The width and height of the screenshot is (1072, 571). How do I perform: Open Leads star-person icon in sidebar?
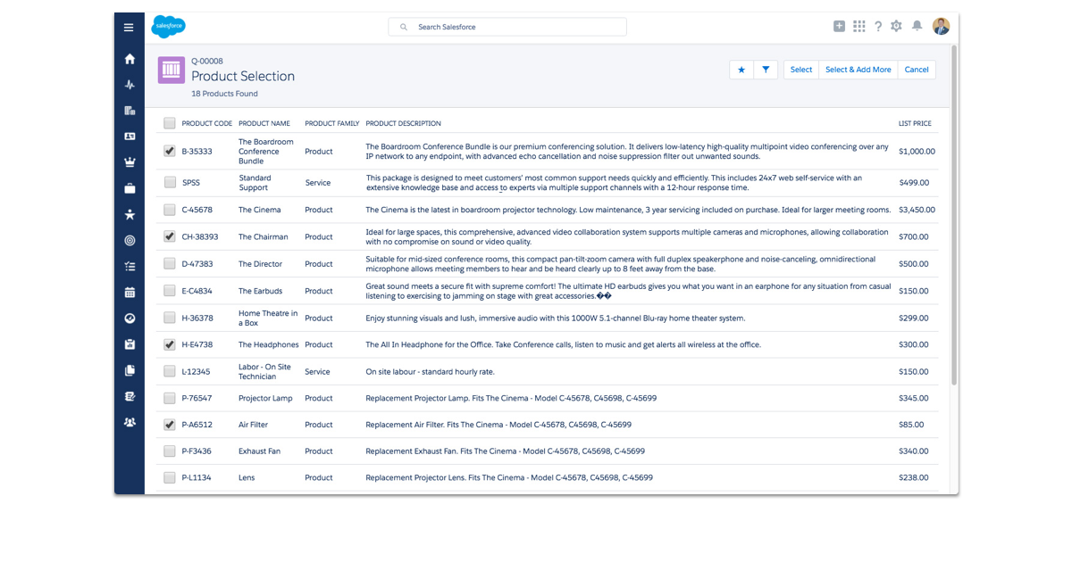pyautogui.click(x=130, y=214)
